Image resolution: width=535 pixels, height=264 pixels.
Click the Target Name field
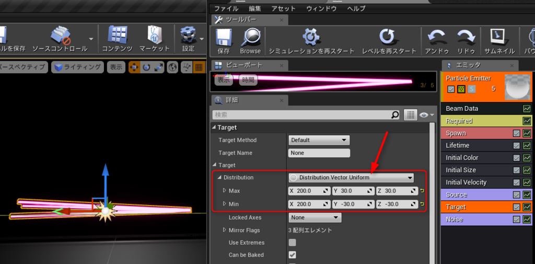319,153
